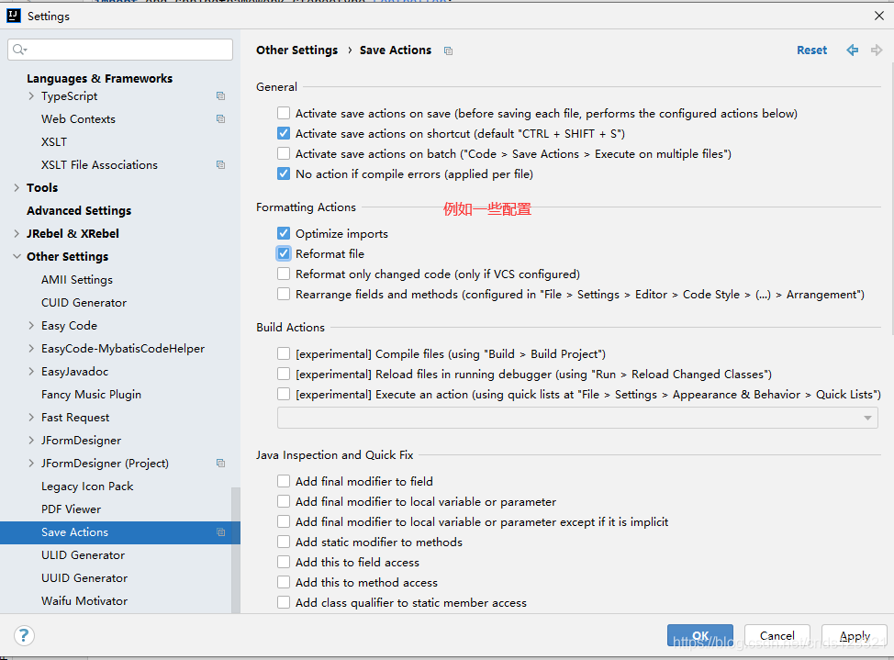
Task: Check Add final modifier to field
Action: [x=284, y=481]
